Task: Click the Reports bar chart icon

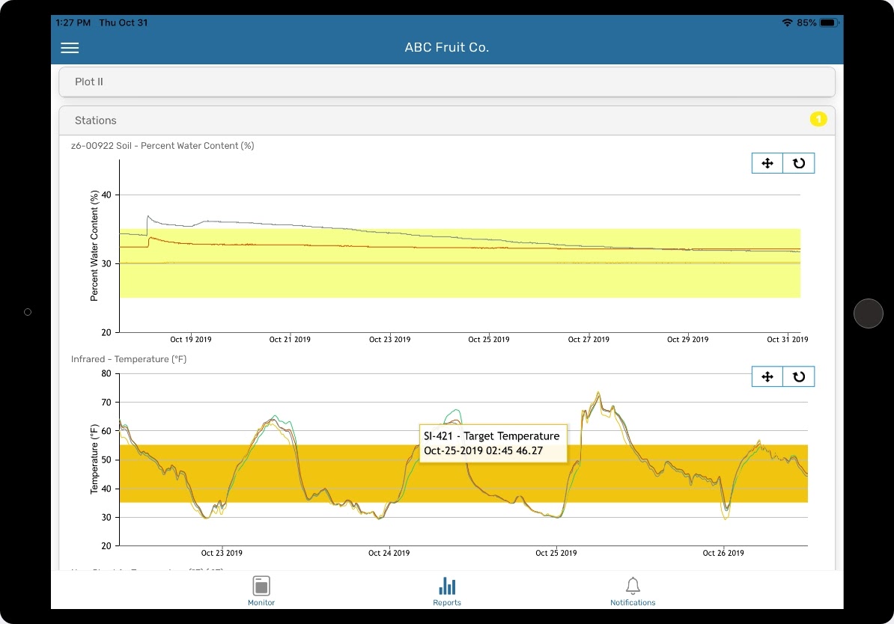Action: tap(447, 586)
